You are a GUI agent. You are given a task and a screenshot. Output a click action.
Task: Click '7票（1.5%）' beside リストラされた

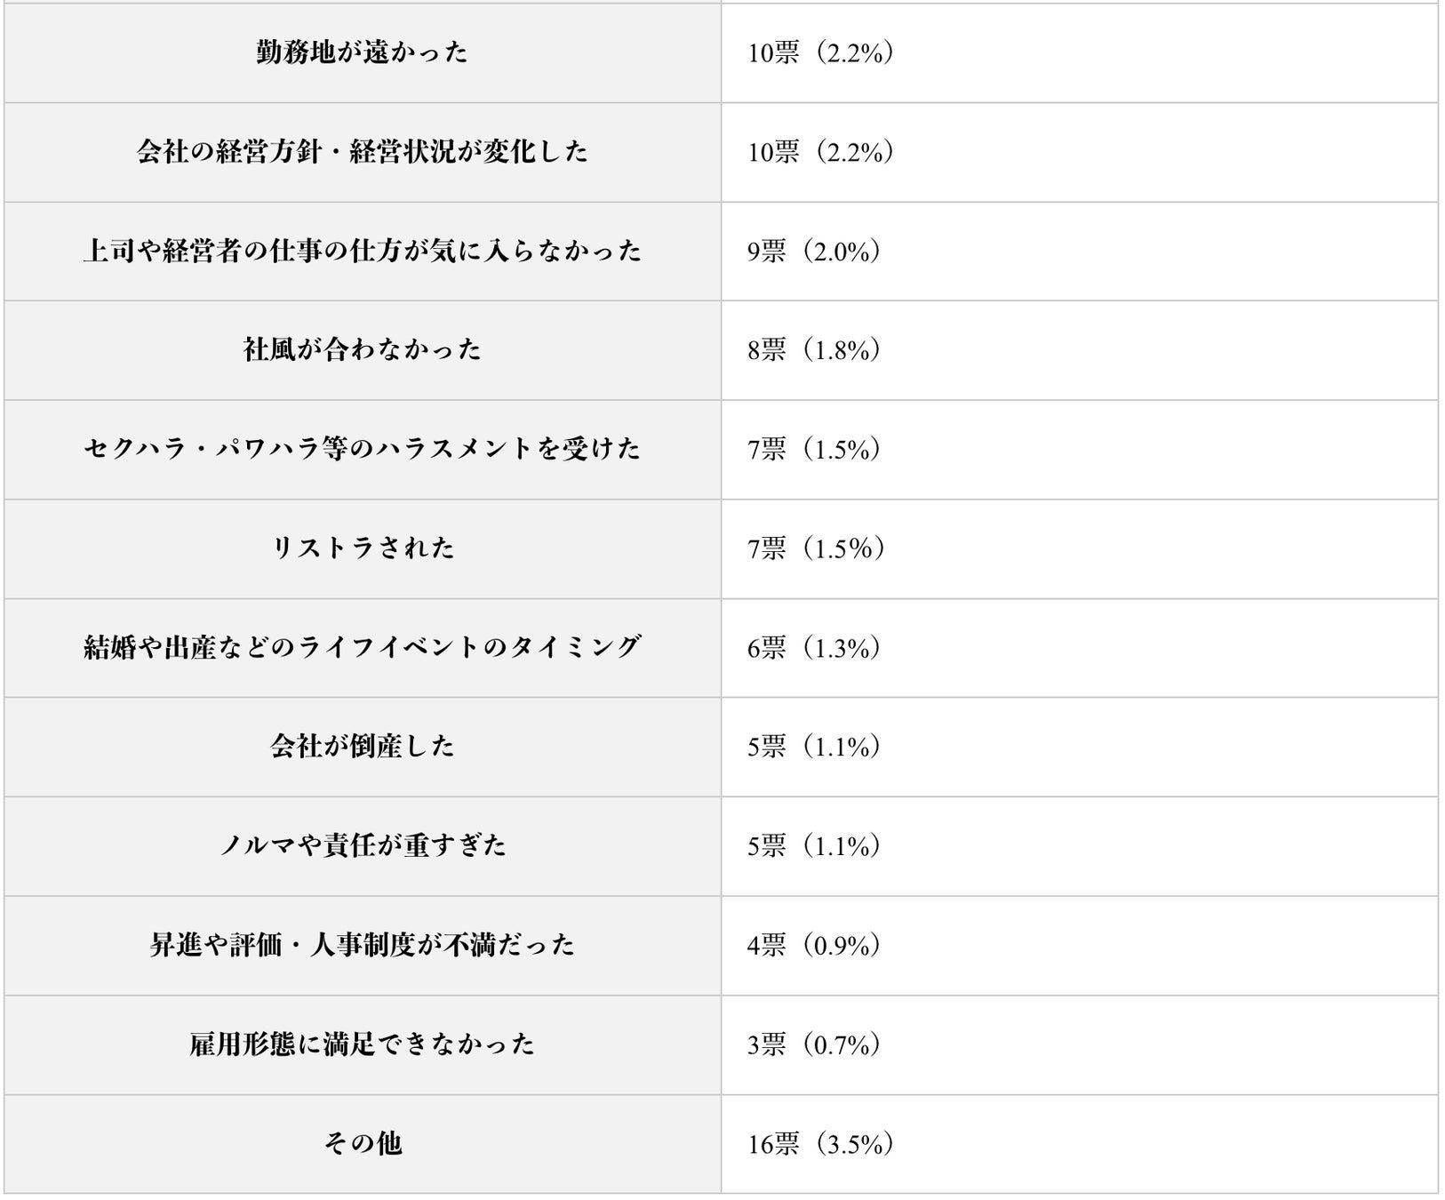814,548
